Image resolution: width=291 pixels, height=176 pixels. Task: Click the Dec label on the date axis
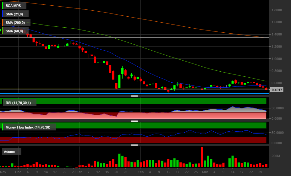[x=18, y=172]
